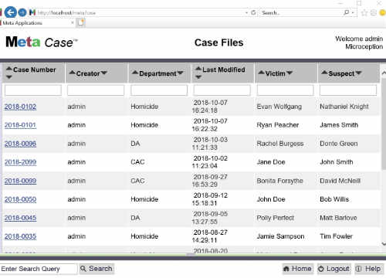
Task: Click the browser back arrow button
Action: click(x=11, y=12)
